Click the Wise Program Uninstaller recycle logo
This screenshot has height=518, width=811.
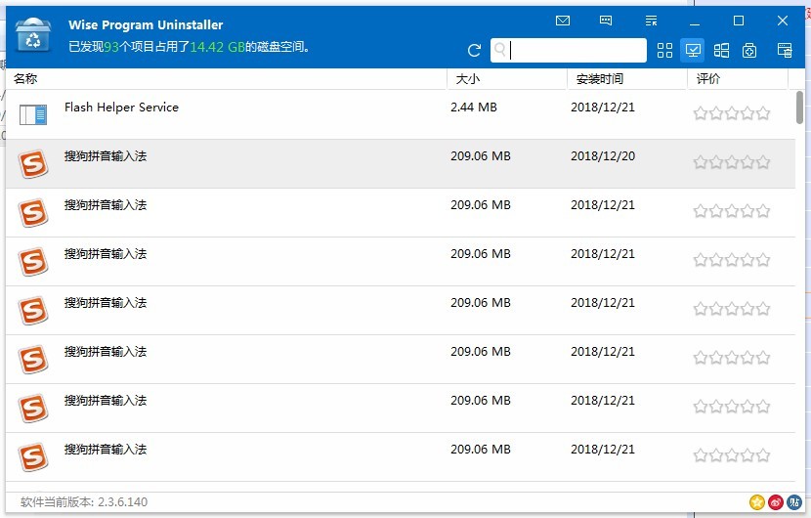[x=33, y=35]
